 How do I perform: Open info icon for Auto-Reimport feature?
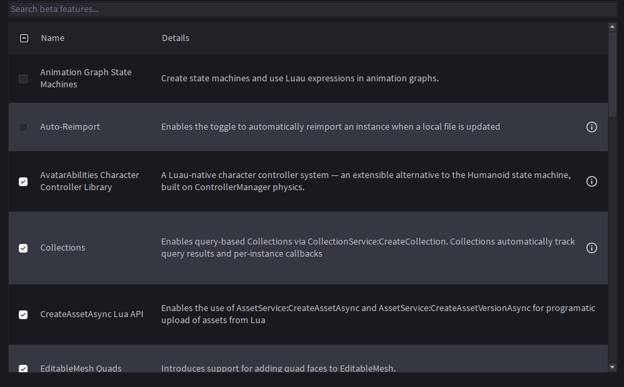pos(591,127)
